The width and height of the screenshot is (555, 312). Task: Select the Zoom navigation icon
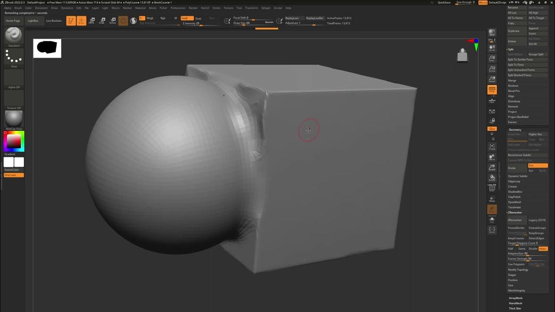pos(492,58)
